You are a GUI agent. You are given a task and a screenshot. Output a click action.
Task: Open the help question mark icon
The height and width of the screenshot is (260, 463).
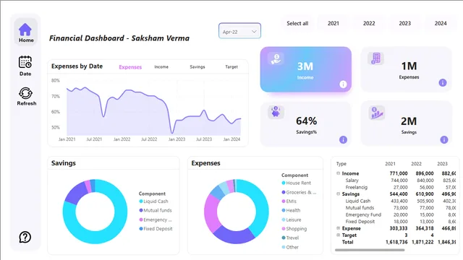pyautogui.click(x=25, y=237)
